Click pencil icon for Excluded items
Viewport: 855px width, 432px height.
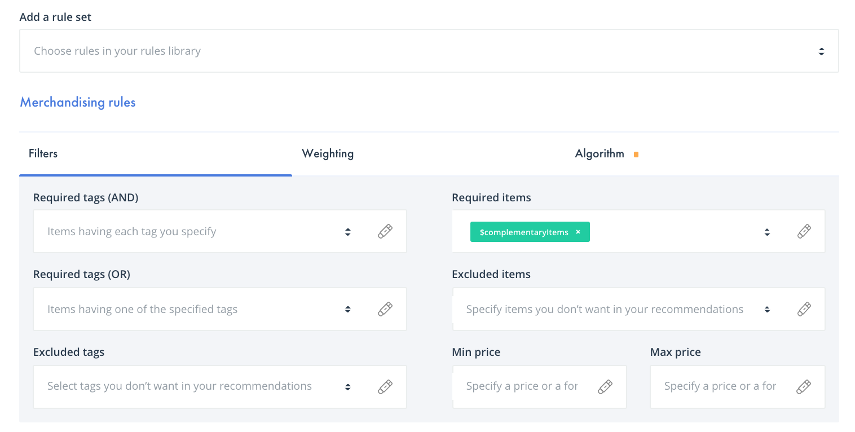(804, 309)
